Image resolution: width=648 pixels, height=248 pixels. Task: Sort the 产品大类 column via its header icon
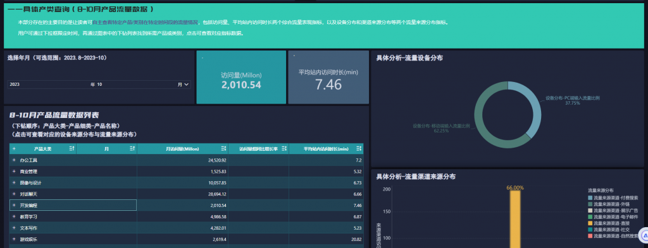pyautogui.click(x=72, y=148)
